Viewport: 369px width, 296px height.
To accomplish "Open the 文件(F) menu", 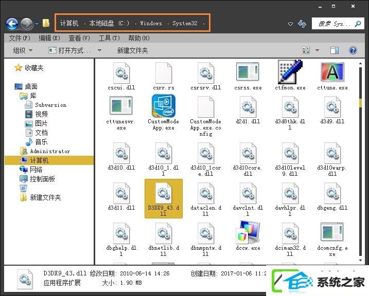I will click(20, 38).
